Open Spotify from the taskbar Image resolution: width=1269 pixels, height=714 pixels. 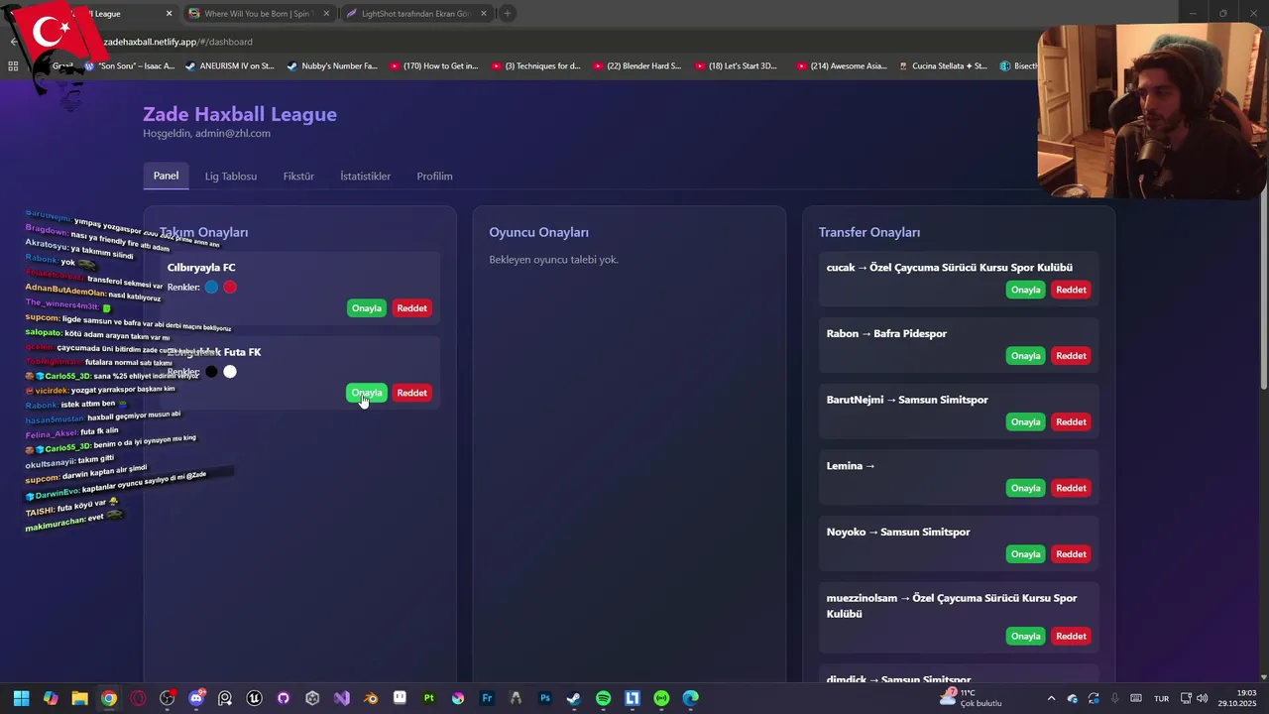click(604, 698)
